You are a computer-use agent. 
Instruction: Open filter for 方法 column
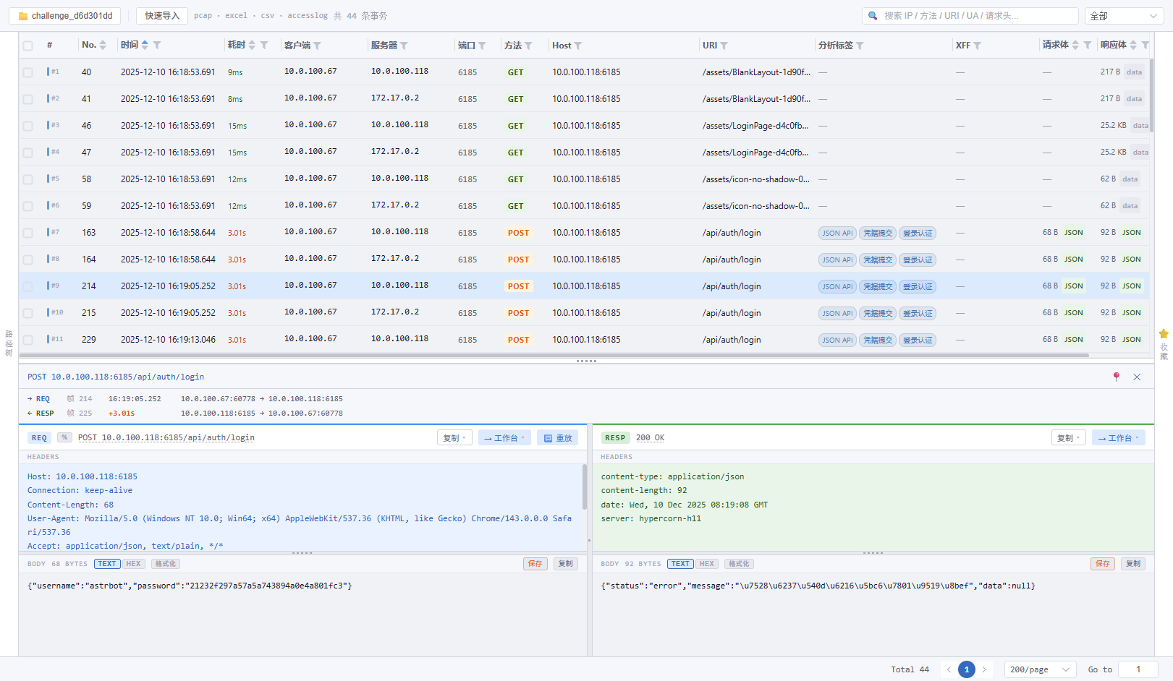[528, 46]
